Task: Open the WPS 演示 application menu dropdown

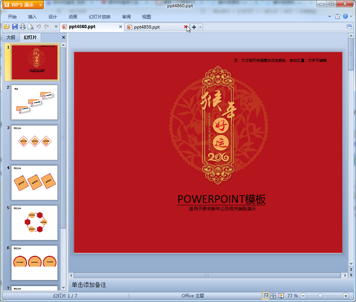Action: (x=41, y=5)
